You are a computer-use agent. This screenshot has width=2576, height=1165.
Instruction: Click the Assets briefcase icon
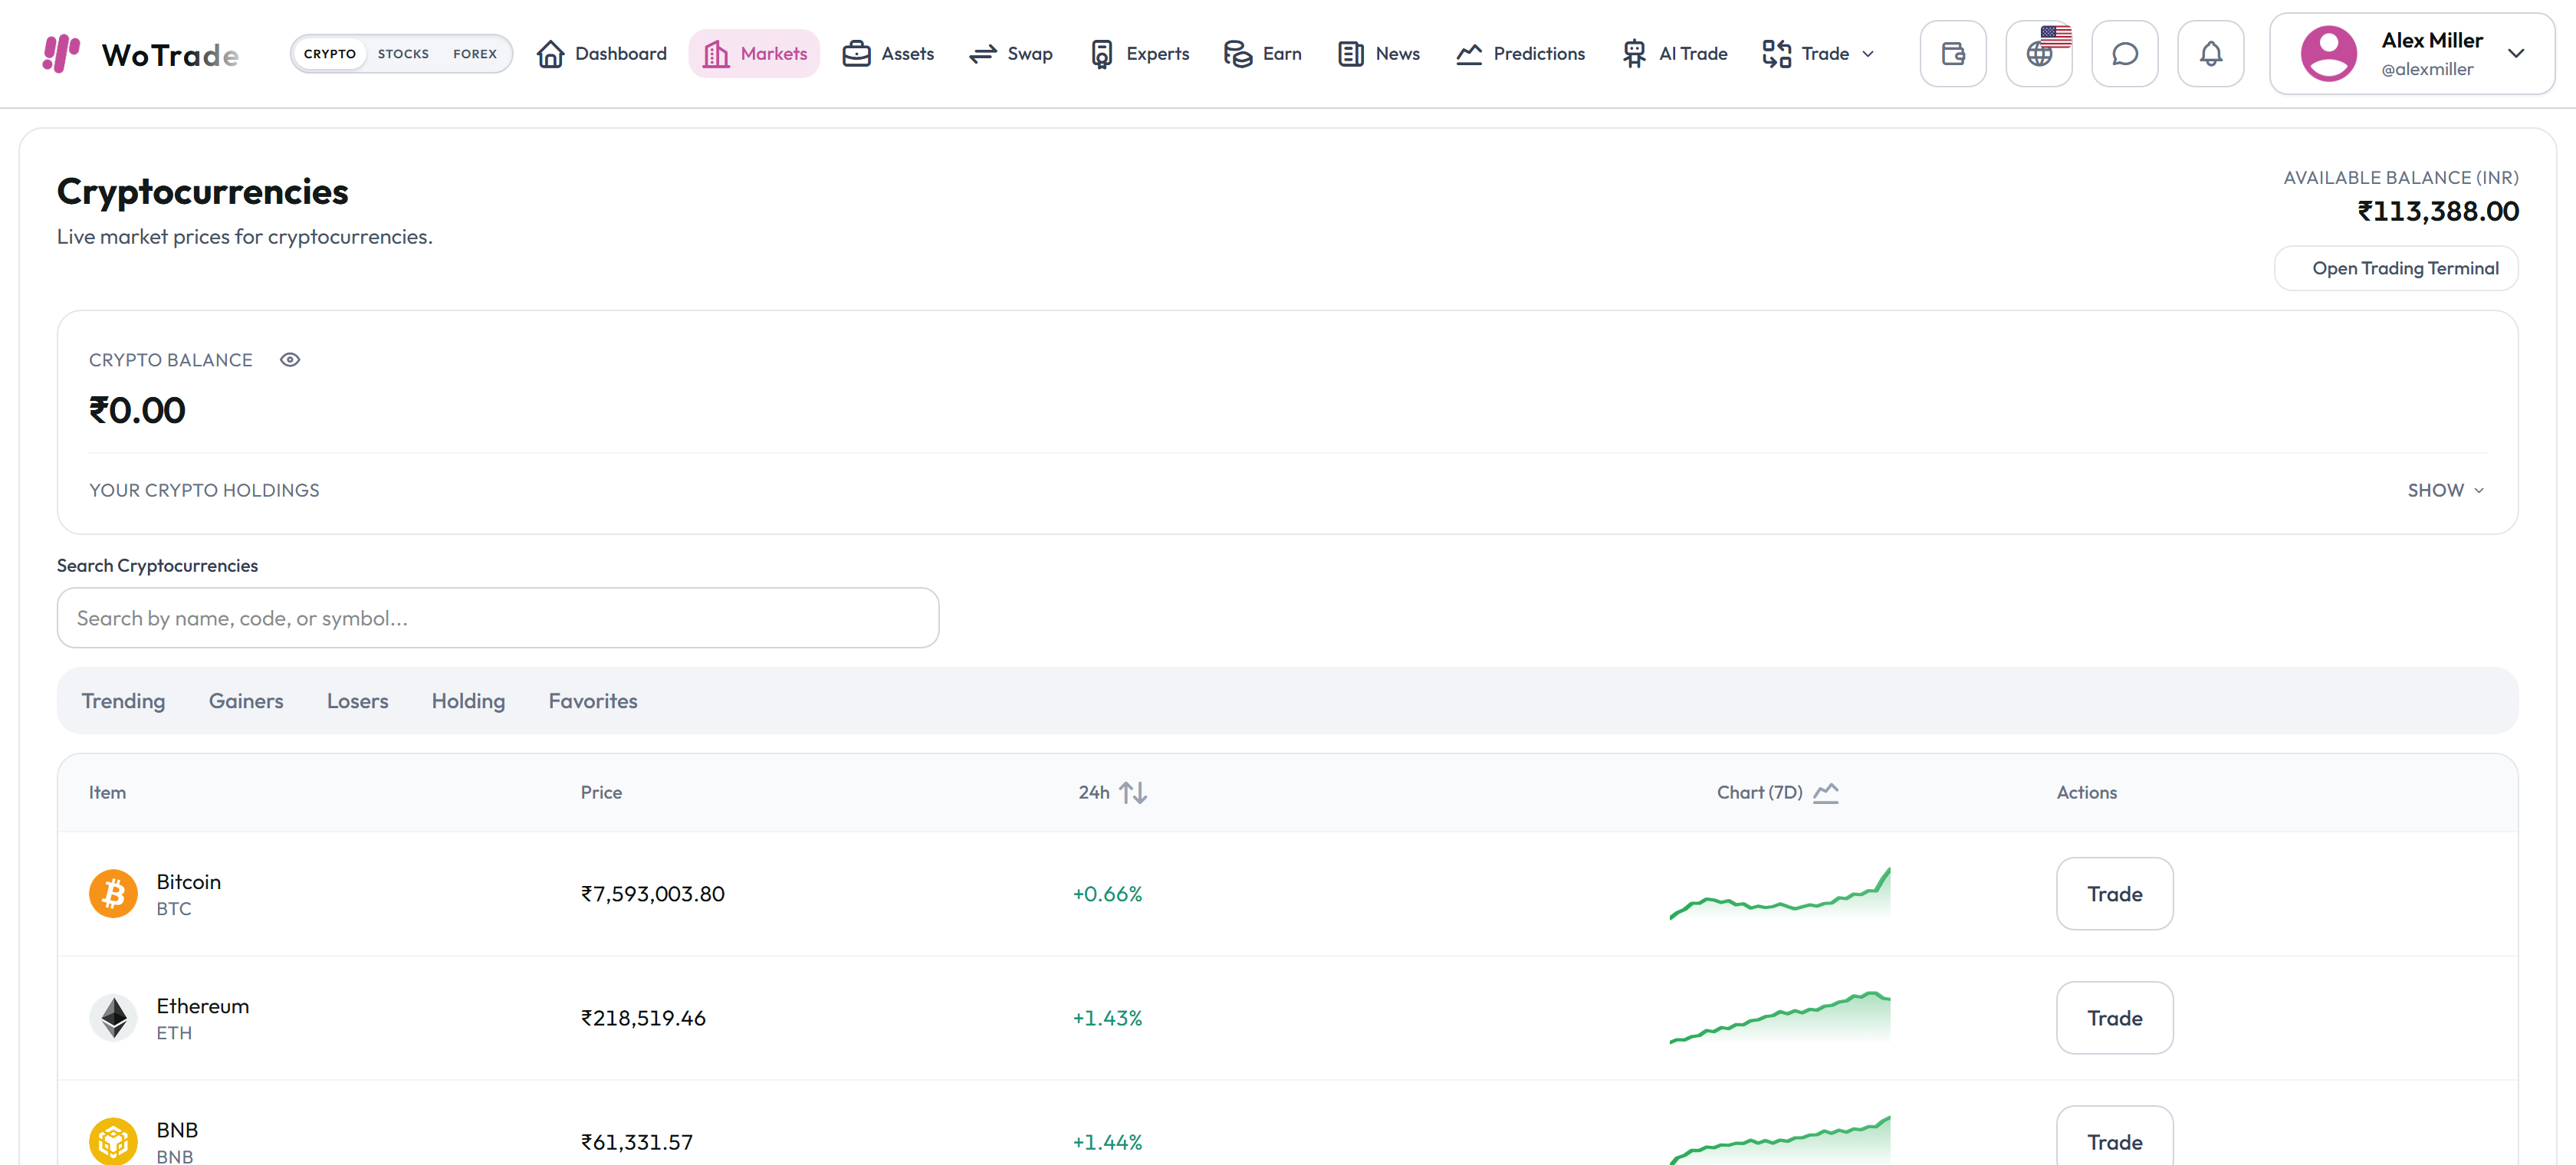tap(856, 54)
